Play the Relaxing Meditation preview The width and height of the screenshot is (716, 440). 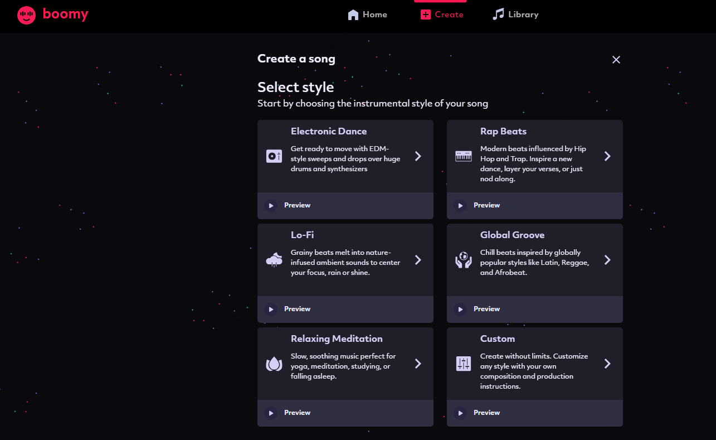[x=271, y=413]
